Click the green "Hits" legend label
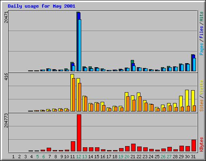Viewport: 206px width, 161px height. point(201,17)
